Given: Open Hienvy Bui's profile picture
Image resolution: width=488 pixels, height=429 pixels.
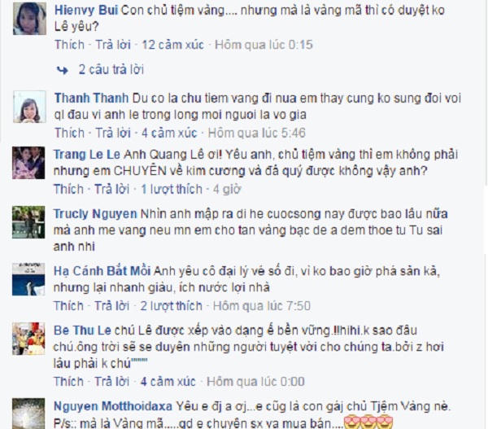Looking at the screenshot, I should pos(29,19).
